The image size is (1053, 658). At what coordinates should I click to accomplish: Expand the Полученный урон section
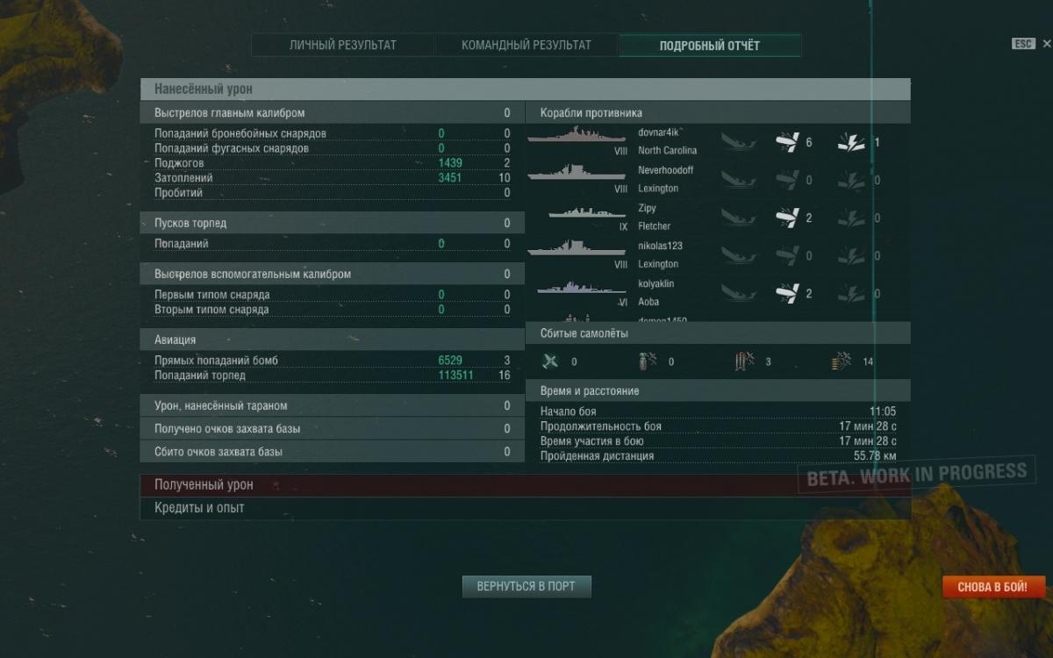[525, 485]
